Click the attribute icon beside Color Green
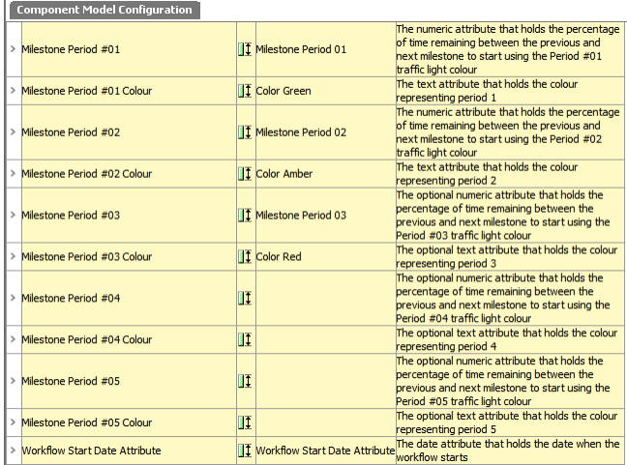 pos(245,91)
